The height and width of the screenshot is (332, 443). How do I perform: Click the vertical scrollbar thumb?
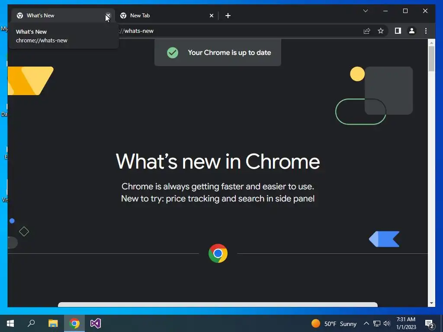tap(431, 59)
